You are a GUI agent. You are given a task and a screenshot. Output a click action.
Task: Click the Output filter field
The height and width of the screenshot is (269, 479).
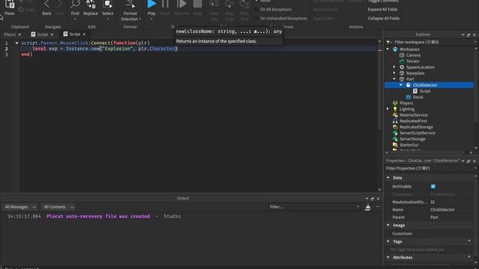(314, 207)
